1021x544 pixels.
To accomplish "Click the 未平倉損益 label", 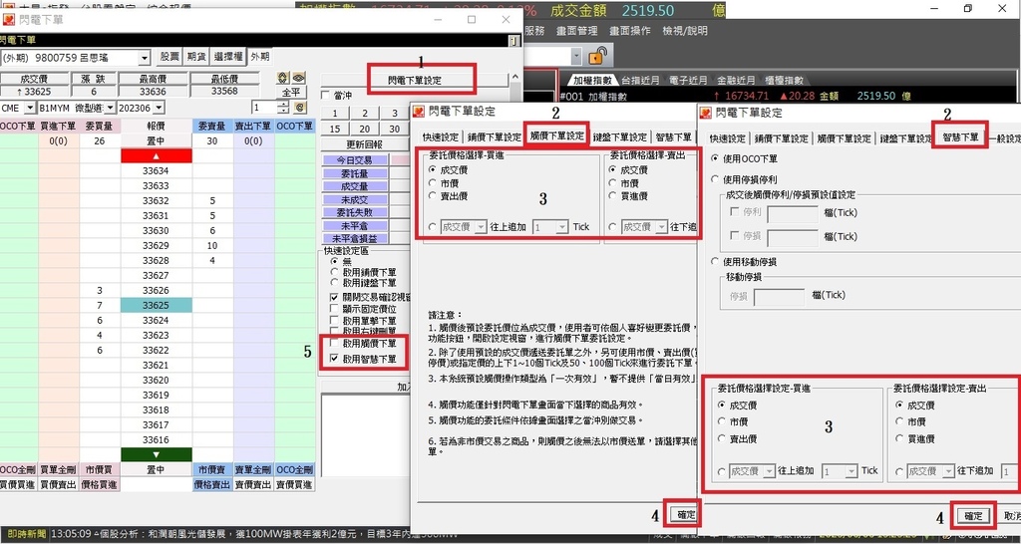I will click(356, 238).
